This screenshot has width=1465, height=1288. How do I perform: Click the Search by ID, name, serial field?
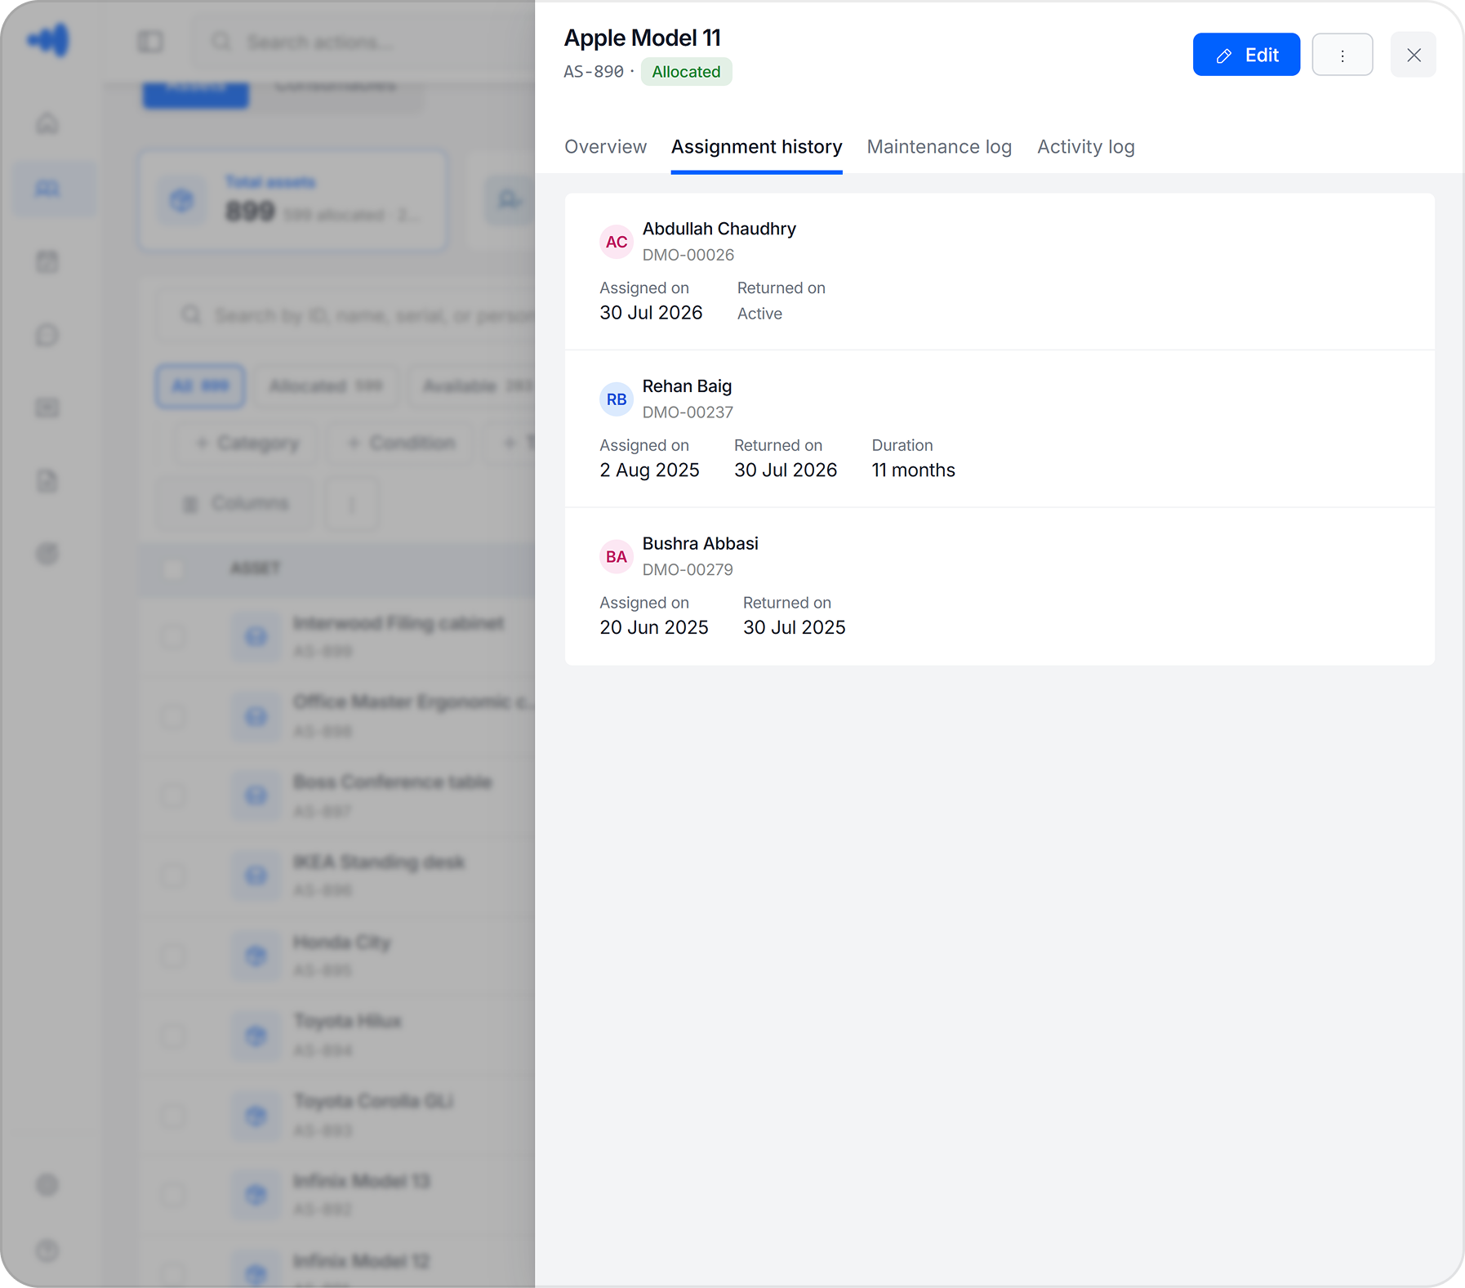point(347,315)
